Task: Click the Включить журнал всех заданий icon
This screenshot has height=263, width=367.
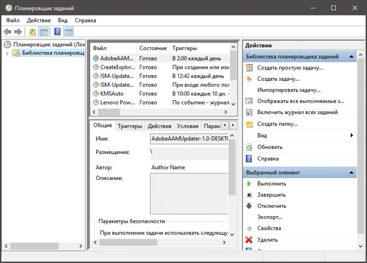Action: click(x=249, y=112)
